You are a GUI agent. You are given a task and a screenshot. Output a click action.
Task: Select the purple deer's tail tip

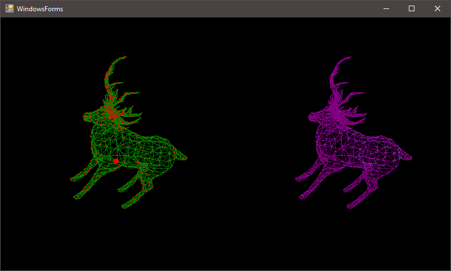click(x=412, y=158)
